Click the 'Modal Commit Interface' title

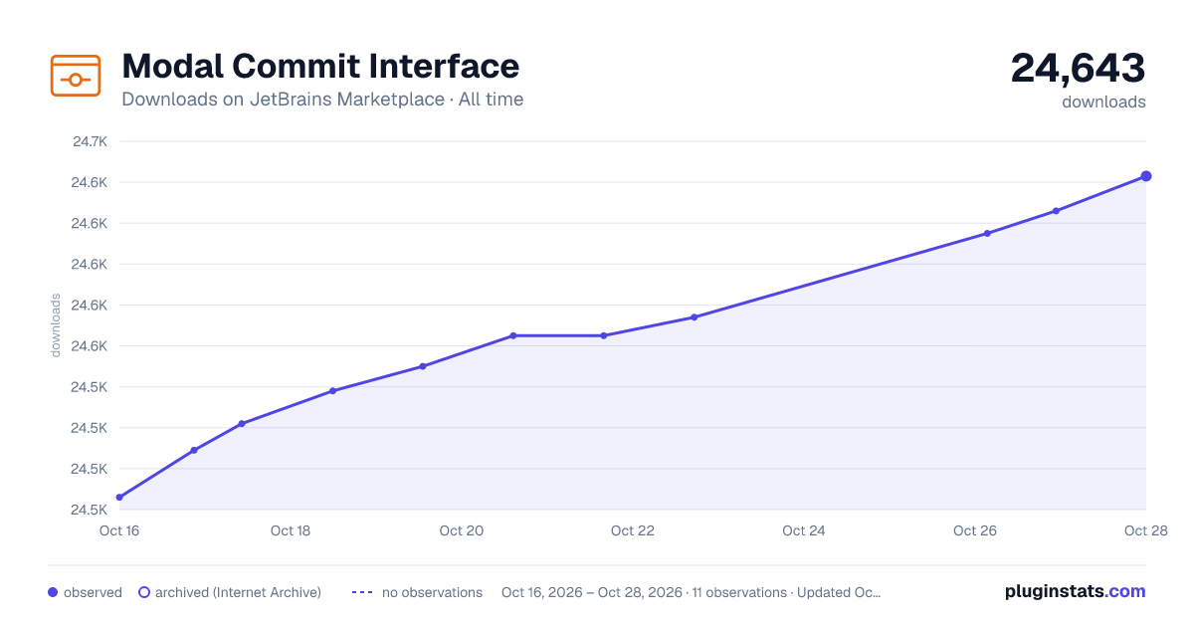320,66
